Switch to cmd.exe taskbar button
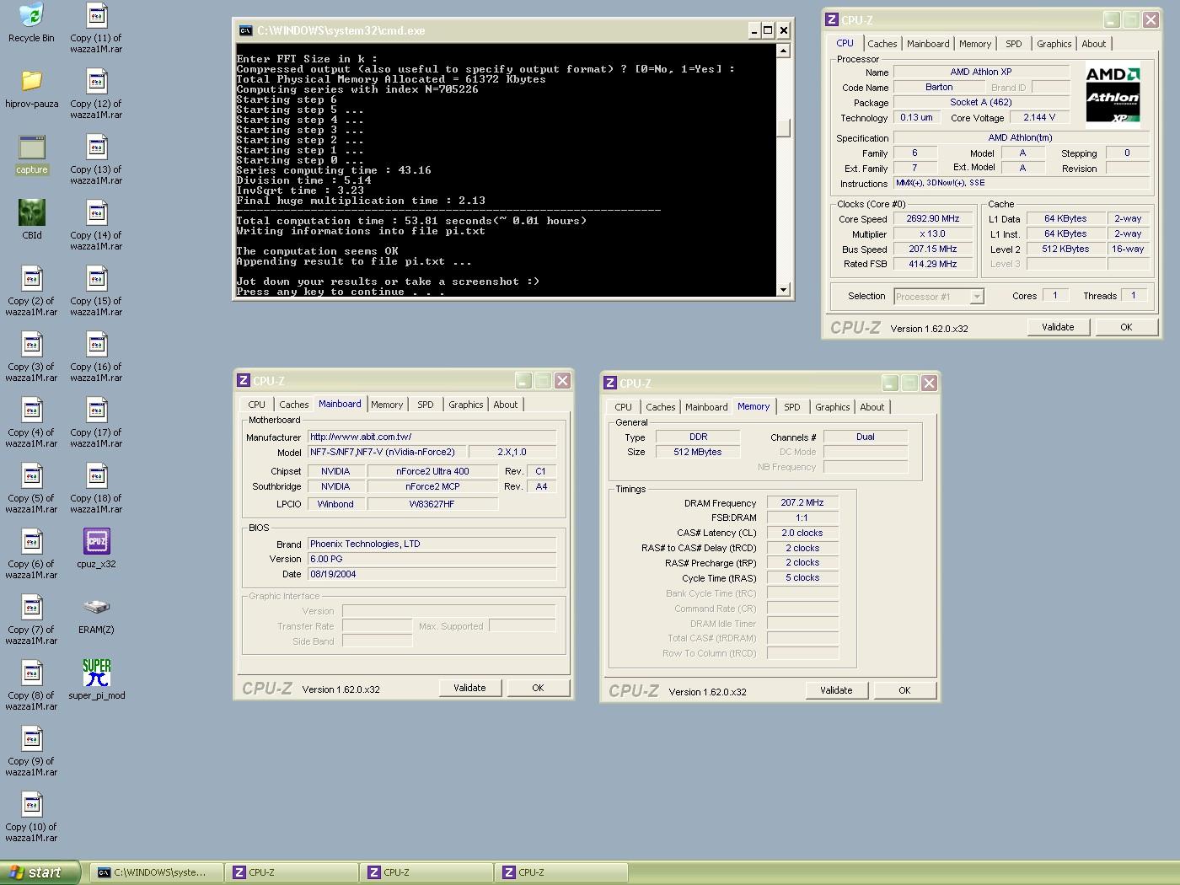The image size is (1180, 885). (157, 872)
